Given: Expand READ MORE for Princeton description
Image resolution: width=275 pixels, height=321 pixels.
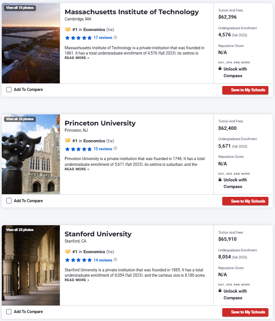Looking at the screenshot, I should [77, 169].
